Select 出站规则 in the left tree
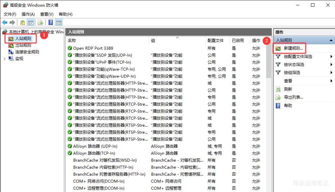The height and width of the screenshot is (192, 335). pyautogui.click(x=23, y=45)
